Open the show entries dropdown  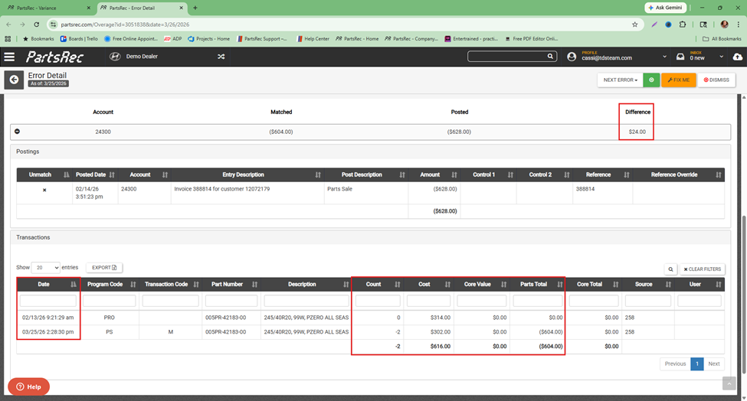(x=46, y=267)
